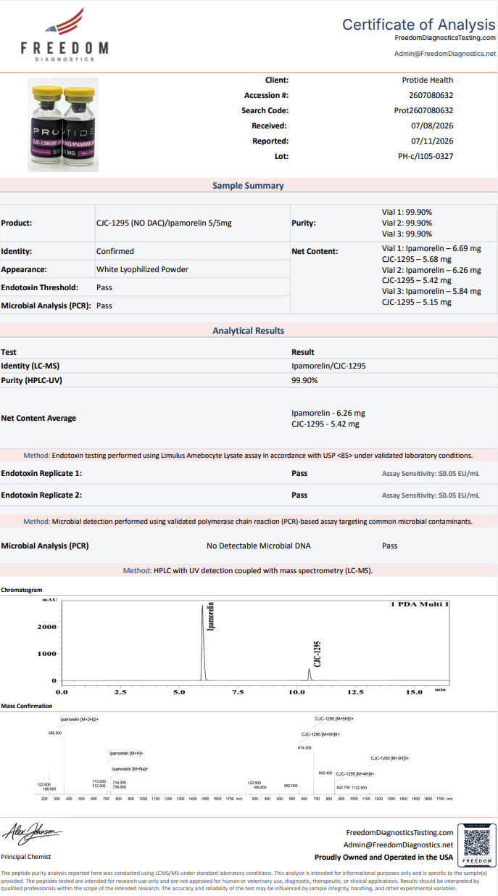Select Ipamorelin - 6.26 mg average result
498x896 pixels.
pyautogui.click(x=328, y=413)
